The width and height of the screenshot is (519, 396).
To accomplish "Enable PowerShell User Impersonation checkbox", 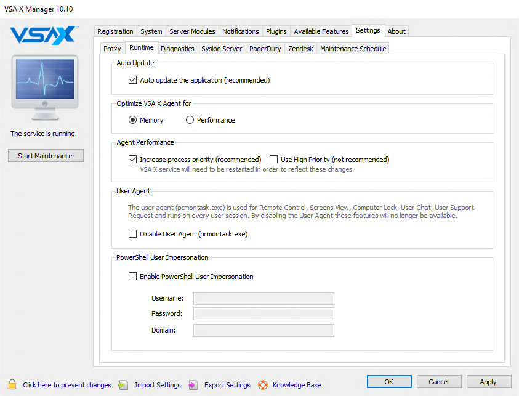I will click(132, 276).
